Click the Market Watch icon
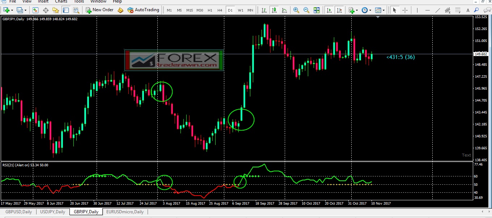 35,10
